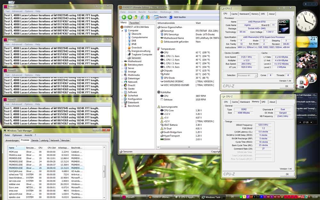The image size is (320, 200).
Task: Switch to the Leistung tab in Task-Manager
Action: (44, 140)
